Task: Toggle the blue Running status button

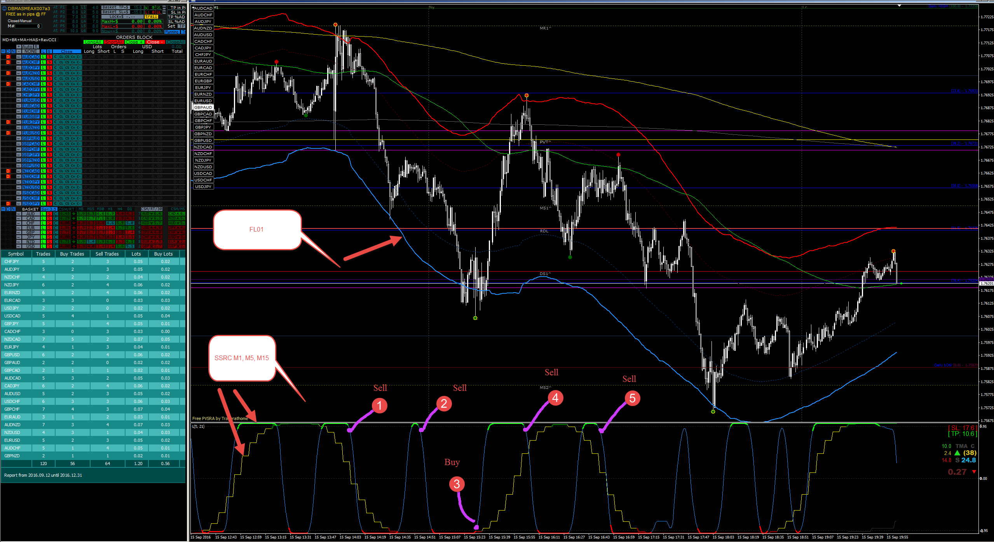Action: [x=172, y=32]
